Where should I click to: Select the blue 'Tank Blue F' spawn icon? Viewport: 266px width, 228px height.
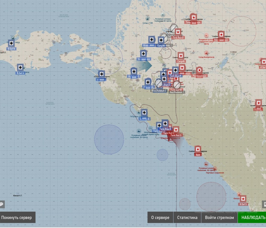click(x=175, y=70)
